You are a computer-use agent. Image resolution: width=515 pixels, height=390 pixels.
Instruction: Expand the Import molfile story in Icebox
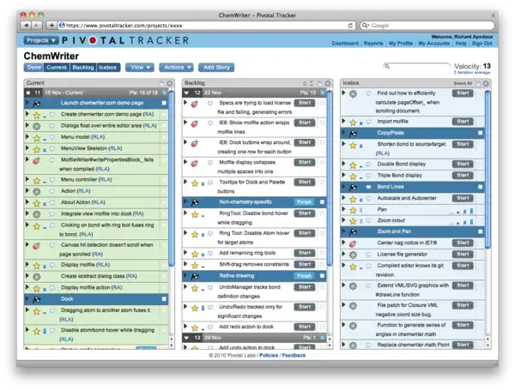click(x=344, y=122)
